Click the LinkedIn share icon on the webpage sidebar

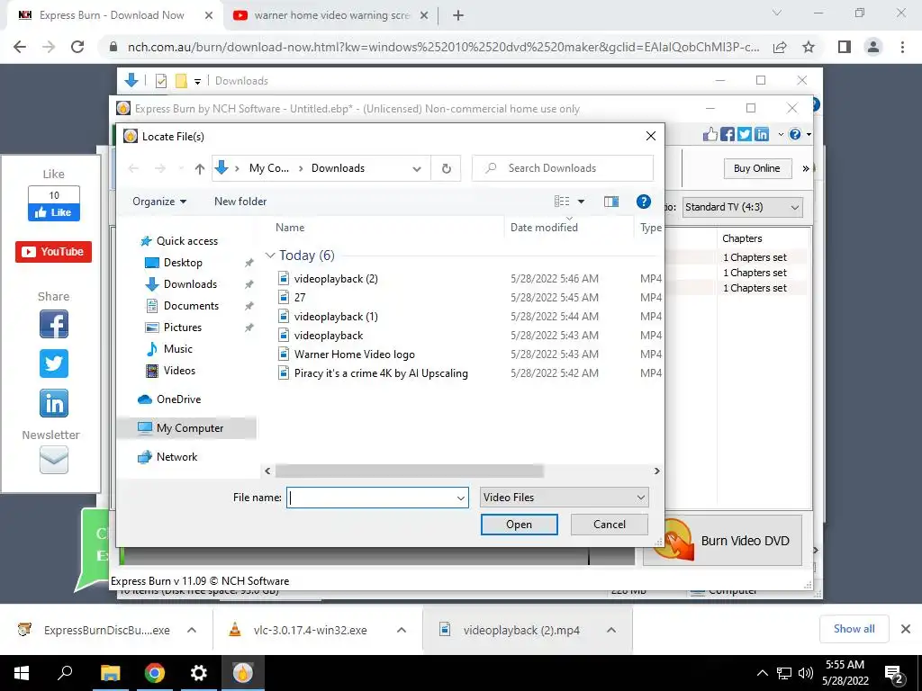pos(53,403)
